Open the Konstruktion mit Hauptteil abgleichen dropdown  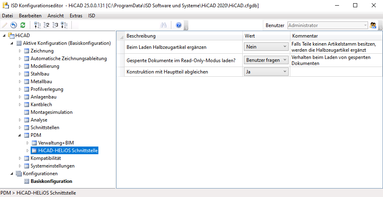click(x=266, y=72)
